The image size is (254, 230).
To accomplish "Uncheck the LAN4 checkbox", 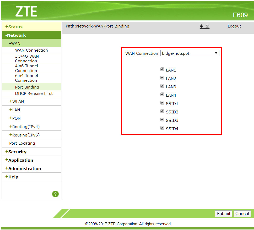I will click(162, 95).
